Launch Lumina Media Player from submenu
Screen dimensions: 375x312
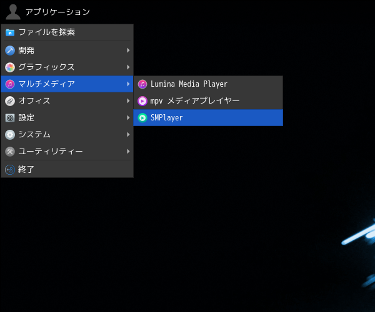click(x=208, y=84)
